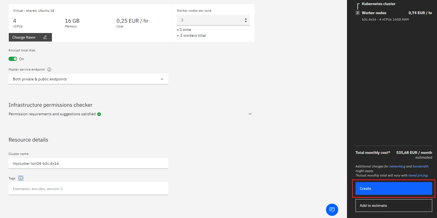Toggle Encrypt local disk off
The image size is (437, 218).
(13, 59)
